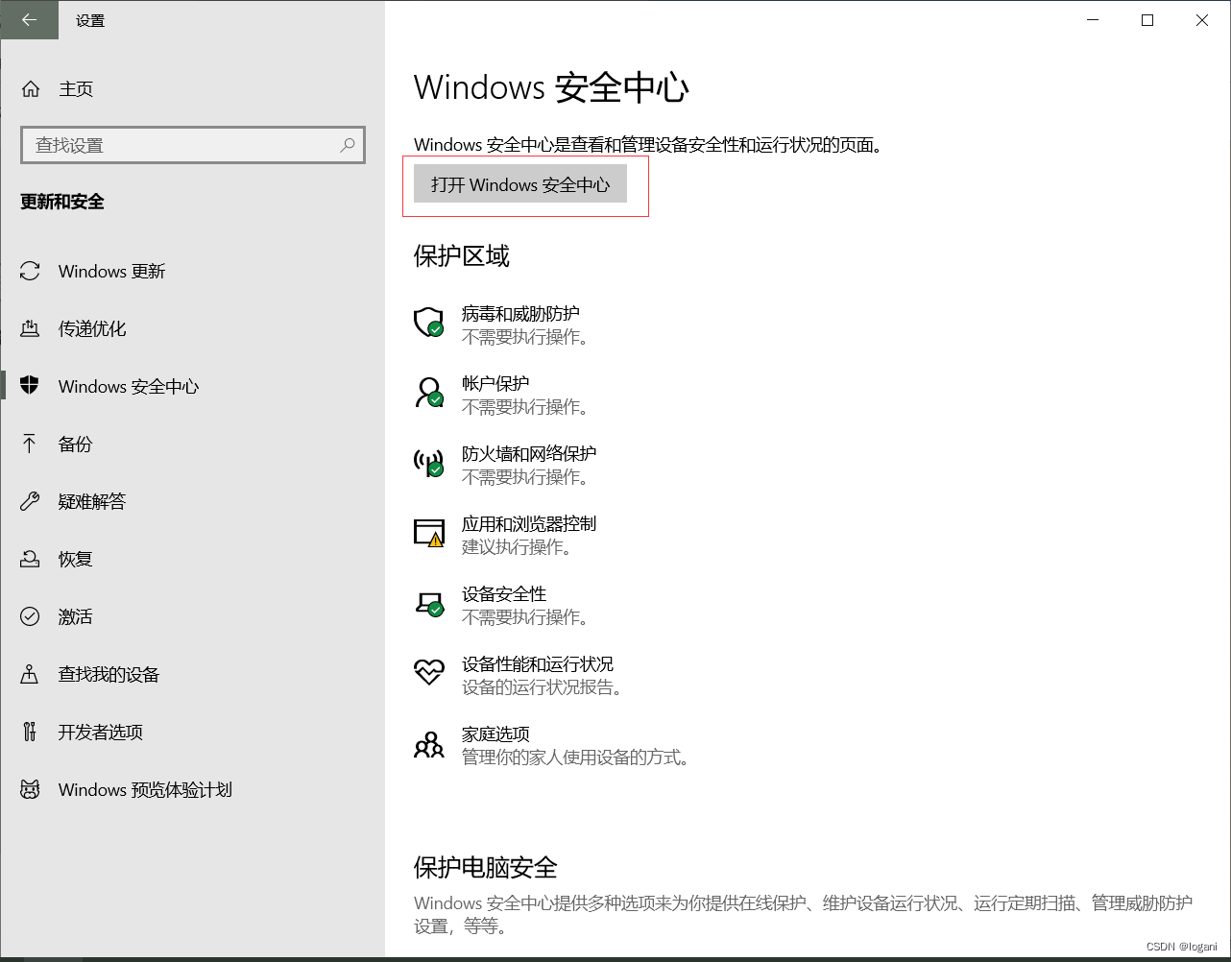Click the 传递优化 sidebar icon
This screenshot has height=962, width=1231.
[30, 328]
